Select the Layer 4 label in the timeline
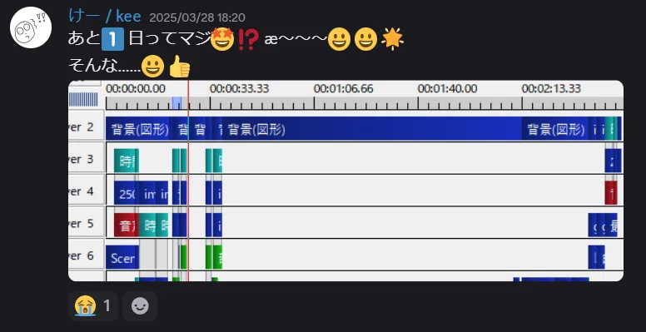 coord(86,191)
